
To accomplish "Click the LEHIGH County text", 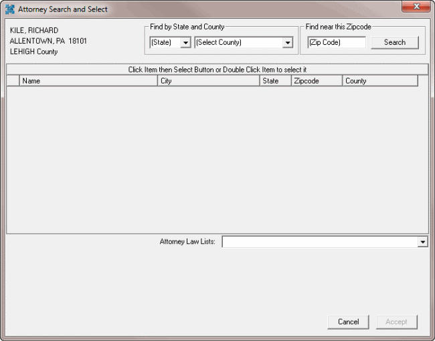I will pos(34,52).
